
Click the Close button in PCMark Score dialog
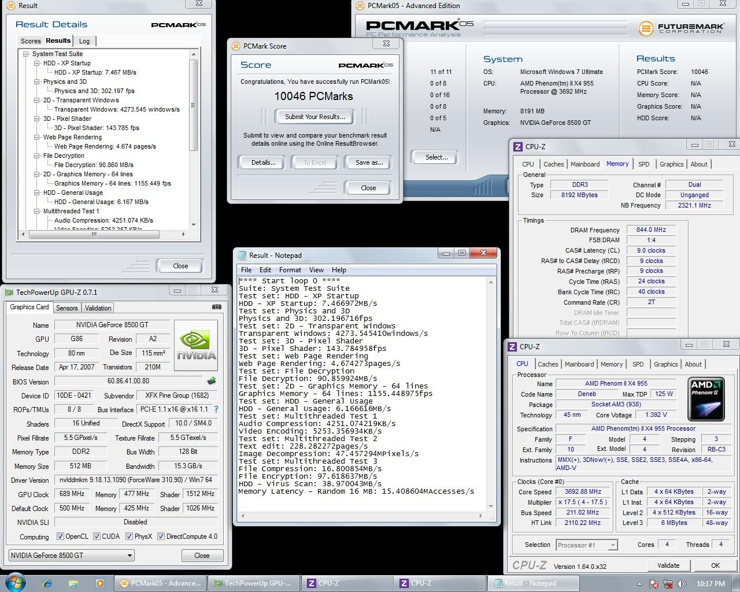[368, 188]
